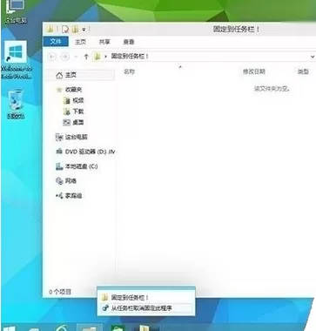The height and width of the screenshot is (331, 316).
Task: Select 主页 (Home) in the navigation pane
Action: click(x=80, y=75)
